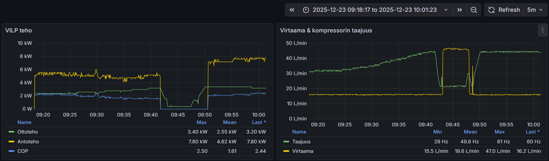Image resolution: width=549 pixels, height=161 pixels.
Task: Open the time range picker dropdown
Action: [x=375, y=10]
